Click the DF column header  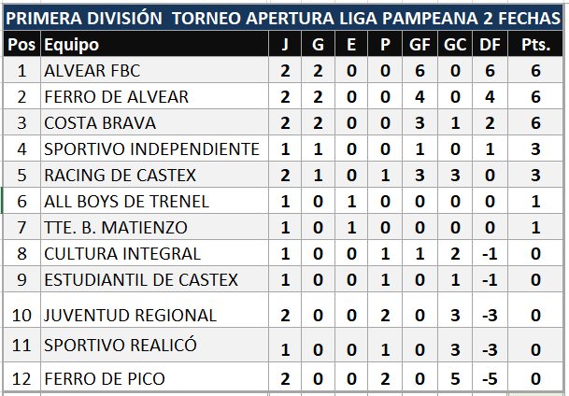click(x=488, y=45)
